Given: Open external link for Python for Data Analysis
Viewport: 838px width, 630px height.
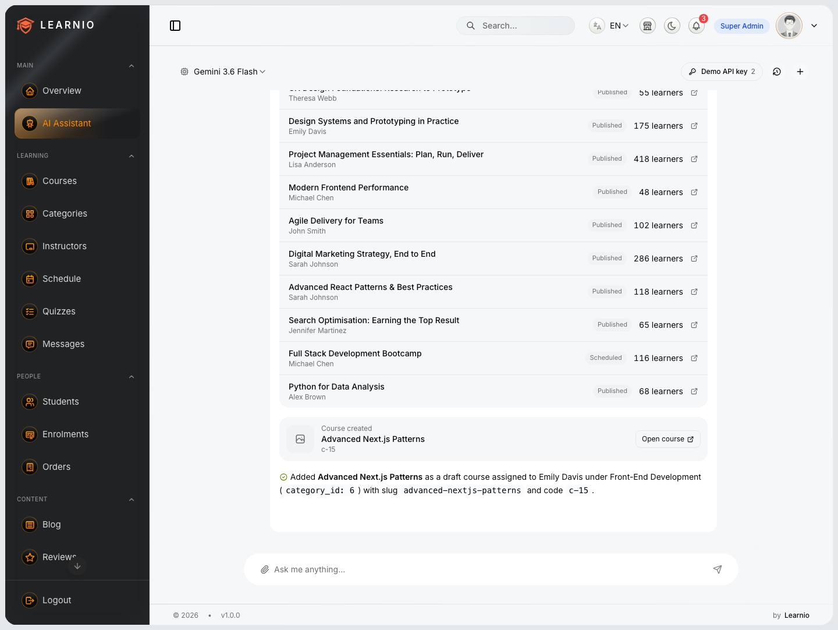Looking at the screenshot, I should pos(694,391).
